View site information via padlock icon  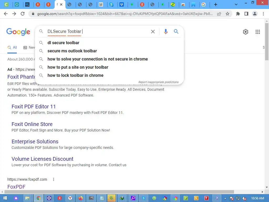[33, 14]
